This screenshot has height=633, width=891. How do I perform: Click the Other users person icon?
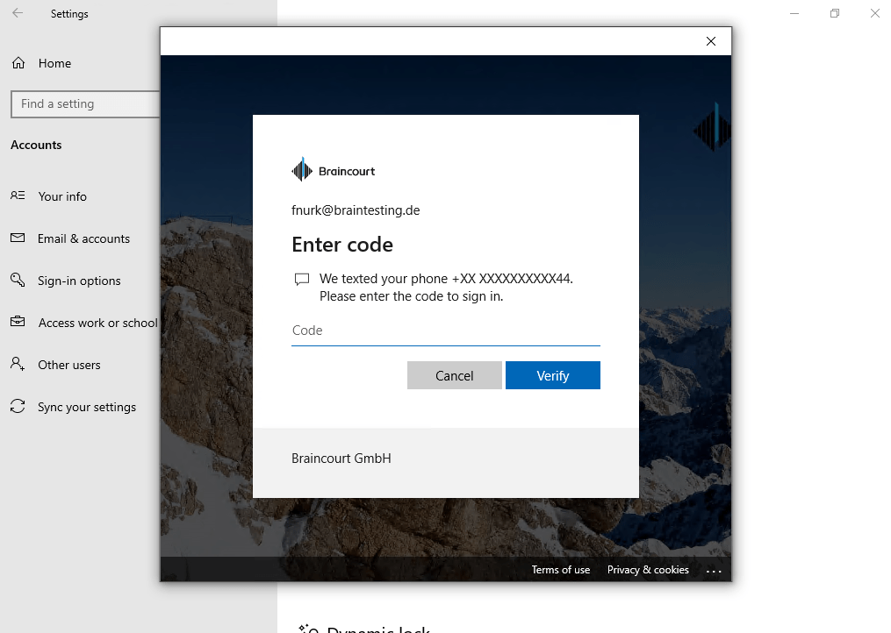18,364
